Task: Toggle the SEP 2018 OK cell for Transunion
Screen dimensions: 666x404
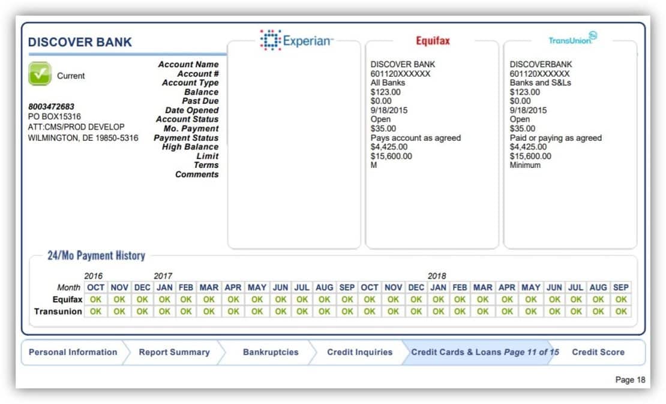Action: (x=620, y=311)
